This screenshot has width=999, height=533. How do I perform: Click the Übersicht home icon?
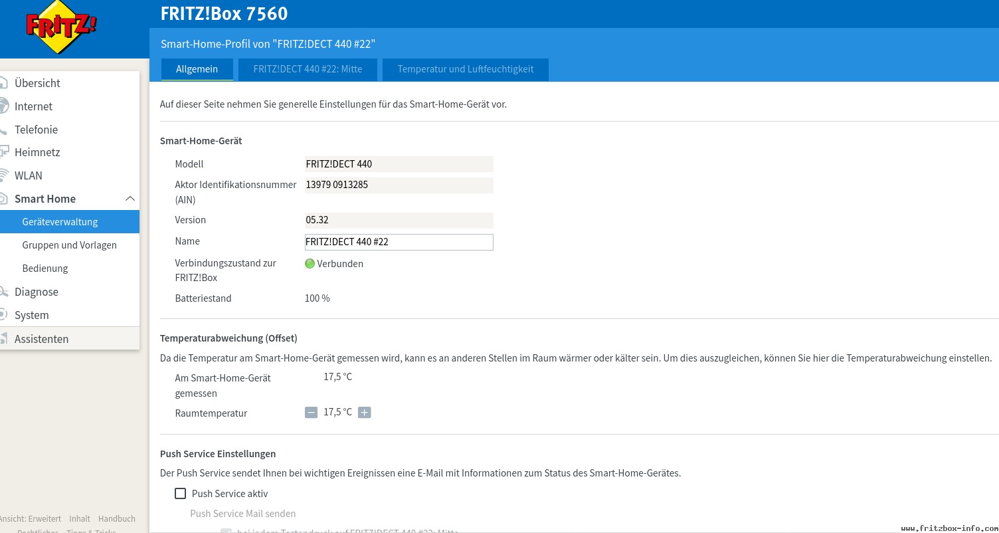point(3,83)
